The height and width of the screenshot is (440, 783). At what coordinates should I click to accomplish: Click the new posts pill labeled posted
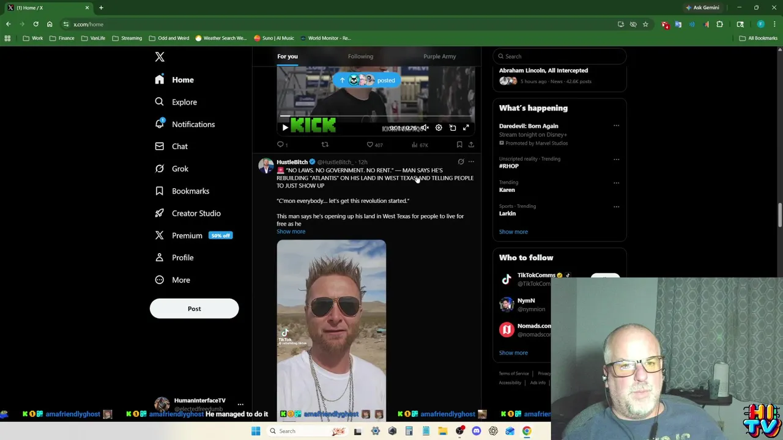[x=367, y=80]
